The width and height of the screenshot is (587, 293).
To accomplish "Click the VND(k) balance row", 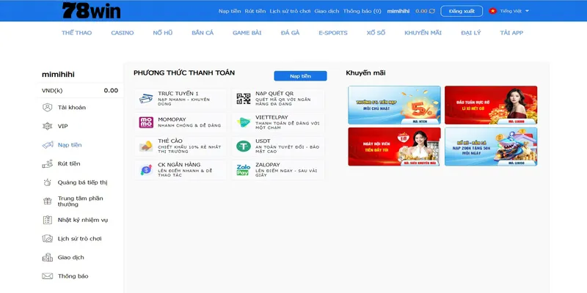I will (x=80, y=90).
